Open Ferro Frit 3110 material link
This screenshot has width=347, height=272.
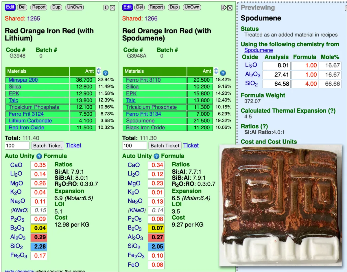pyautogui.click(x=143, y=80)
